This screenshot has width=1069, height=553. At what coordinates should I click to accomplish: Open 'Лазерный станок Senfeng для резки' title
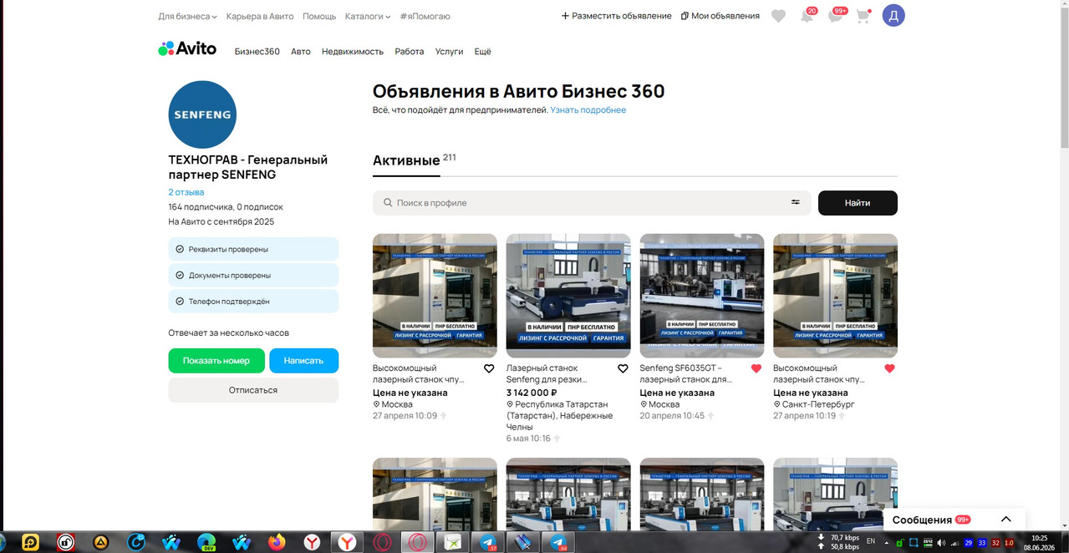pos(548,373)
